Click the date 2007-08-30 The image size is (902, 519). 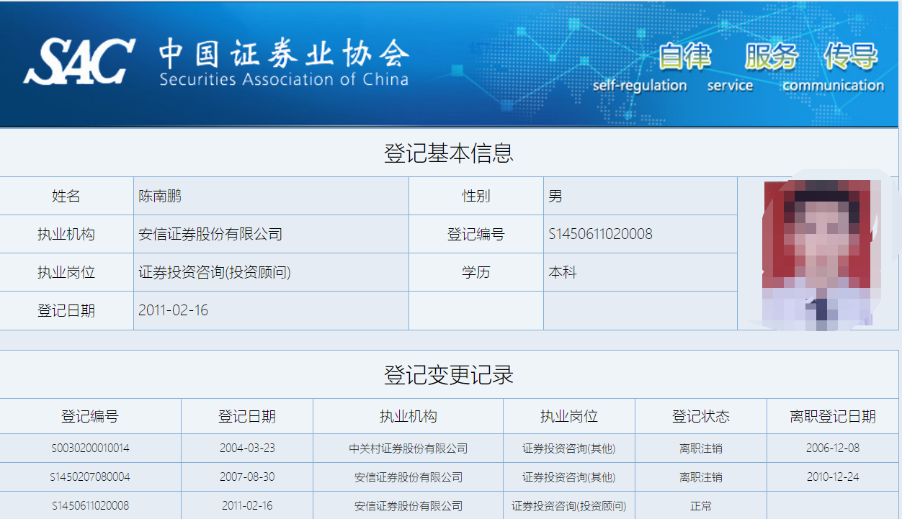[x=247, y=477]
